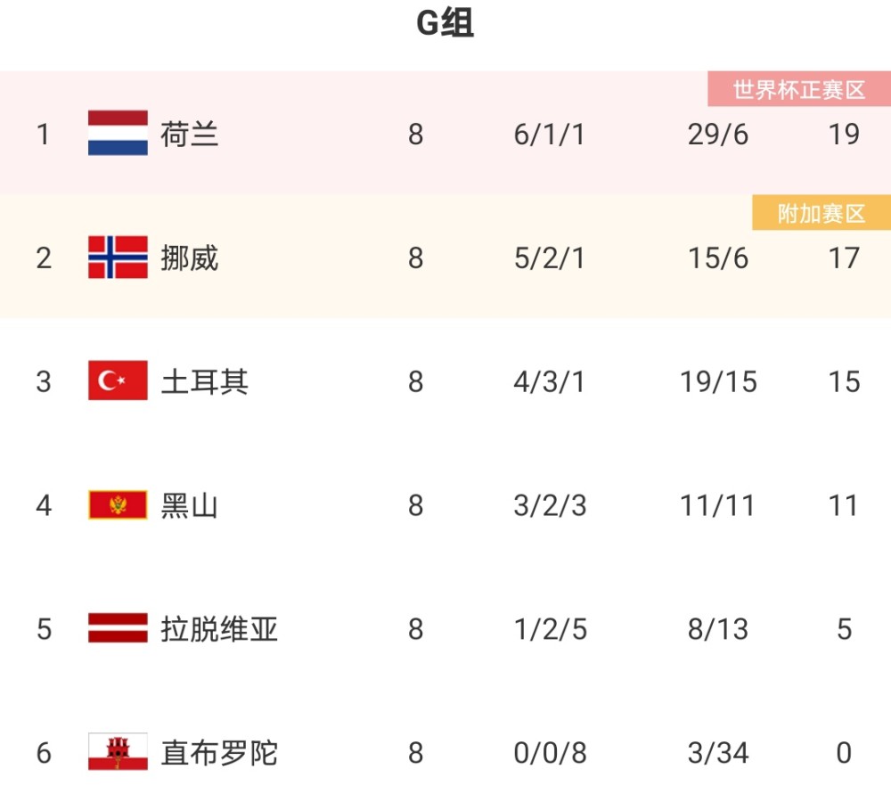Click the Latvia flag icon

point(118,628)
